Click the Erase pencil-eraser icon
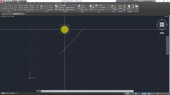 tap(38, 5)
